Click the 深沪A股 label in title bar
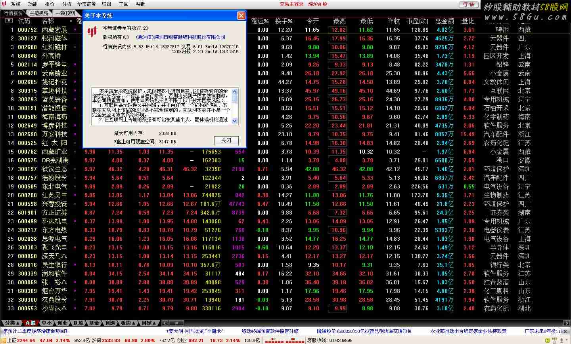This screenshot has width=571, height=344. 318,4
